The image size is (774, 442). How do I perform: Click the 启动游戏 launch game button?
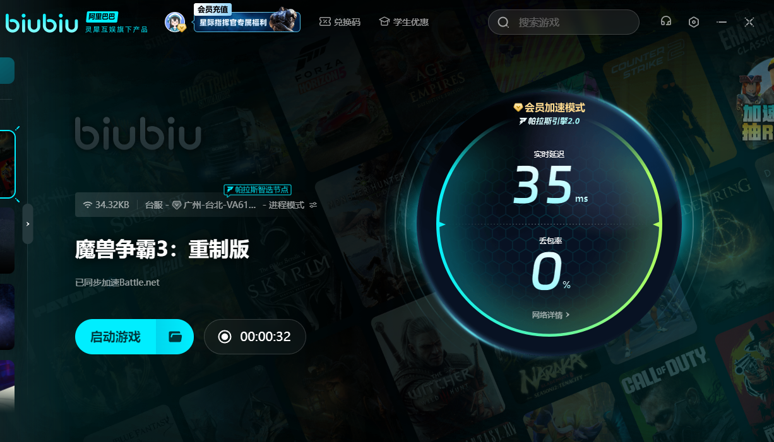click(116, 337)
